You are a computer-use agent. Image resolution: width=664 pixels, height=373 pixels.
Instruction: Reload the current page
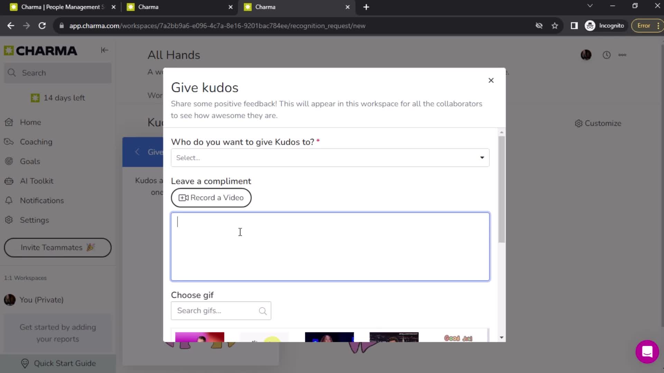pos(42,26)
